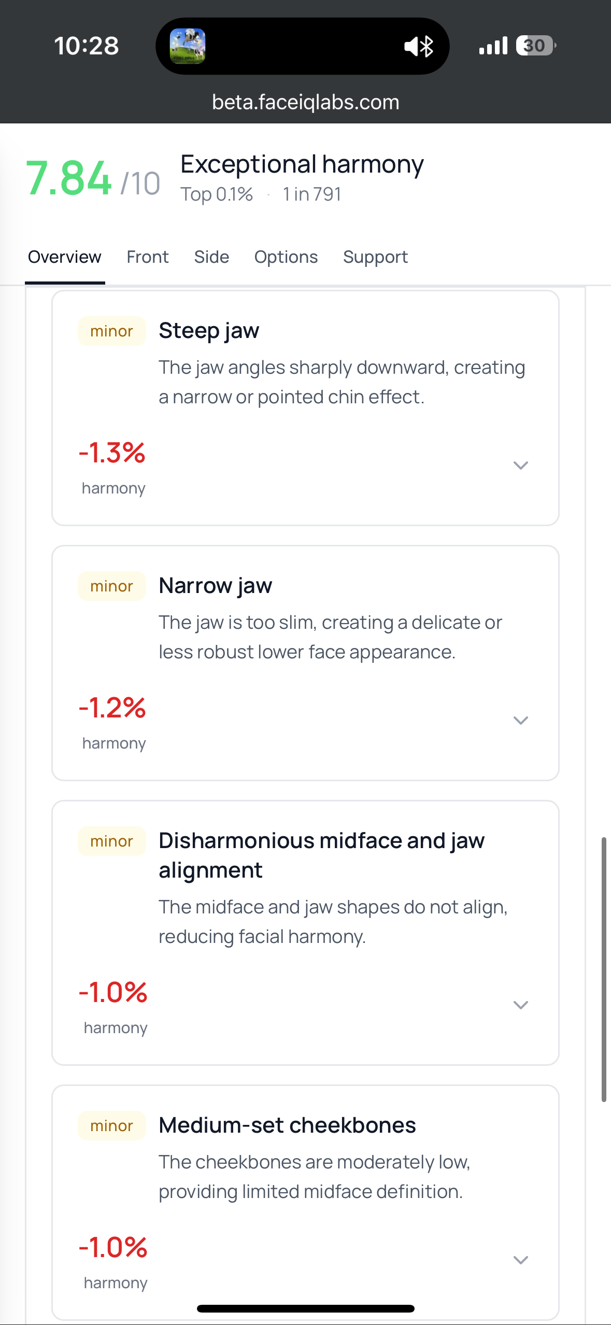Tap the app thumbnail in Dynamic Island
Image resolution: width=611 pixels, height=1325 pixels.
point(188,46)
